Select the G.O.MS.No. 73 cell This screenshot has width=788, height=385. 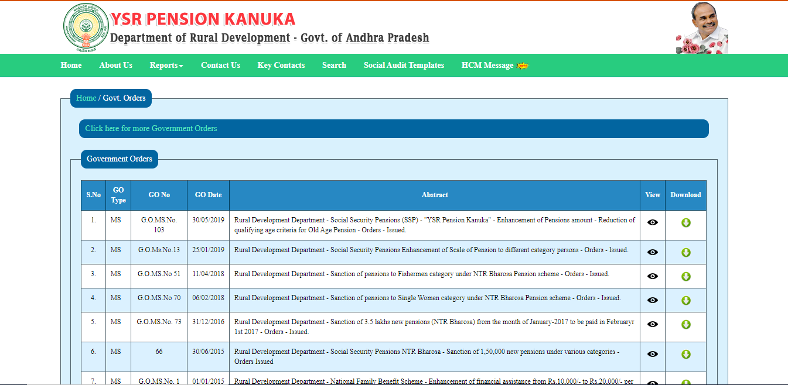pos(159,327)
